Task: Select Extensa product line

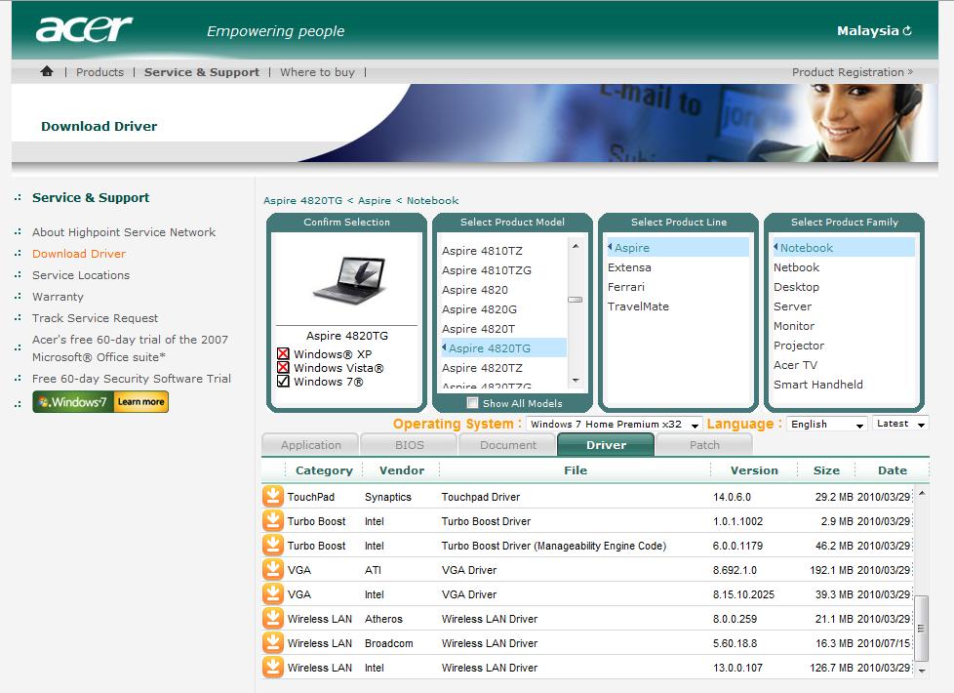Action: click(x=629, y=267)
